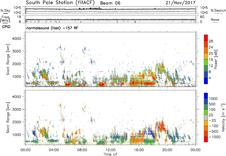Click the 'Power [dB]' colorbar label
The image size is (226, 156).
216,59
